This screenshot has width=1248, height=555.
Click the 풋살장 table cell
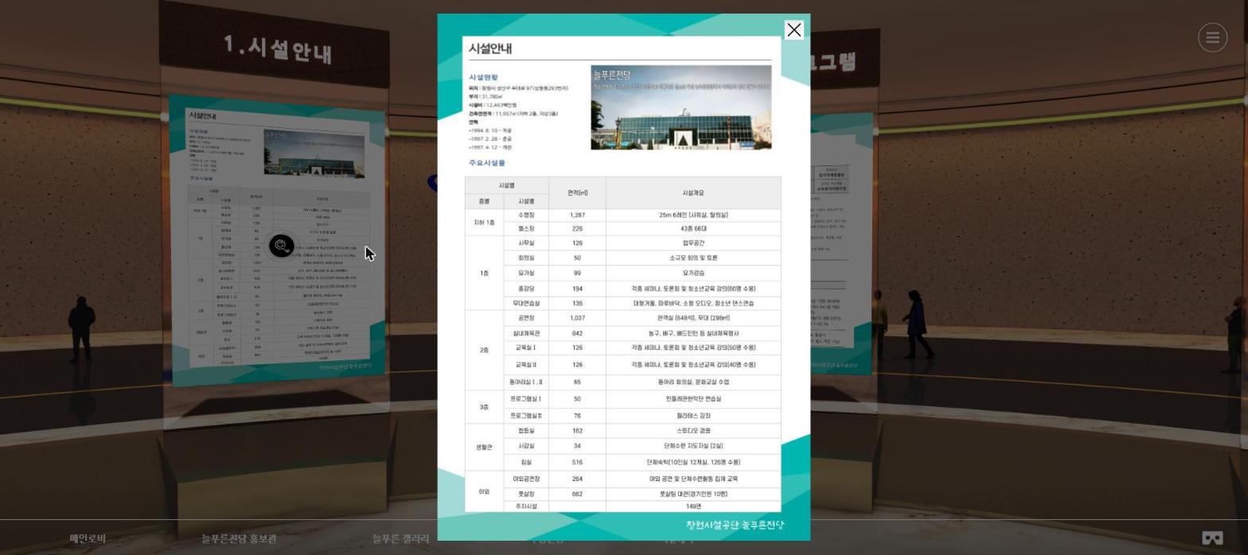click(526, 494)
